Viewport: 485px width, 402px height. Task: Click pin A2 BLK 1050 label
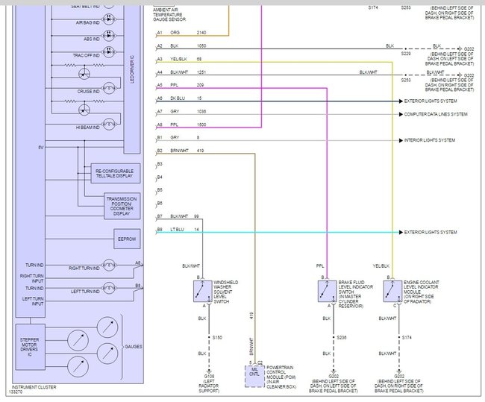[x=181, y=45]
